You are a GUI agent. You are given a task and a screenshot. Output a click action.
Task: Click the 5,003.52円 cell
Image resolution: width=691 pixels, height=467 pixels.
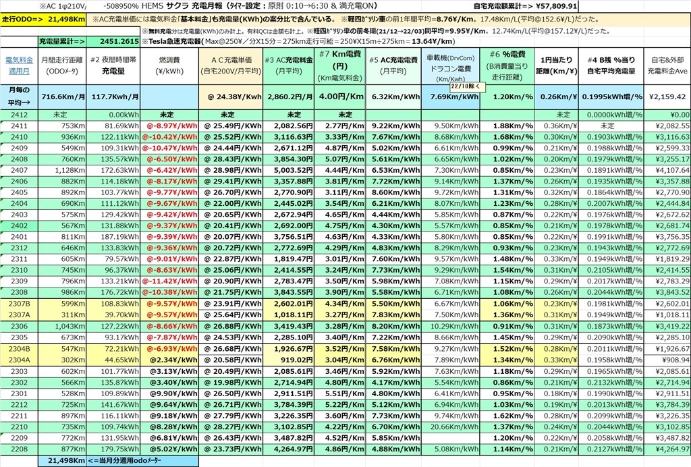[289, 171]
